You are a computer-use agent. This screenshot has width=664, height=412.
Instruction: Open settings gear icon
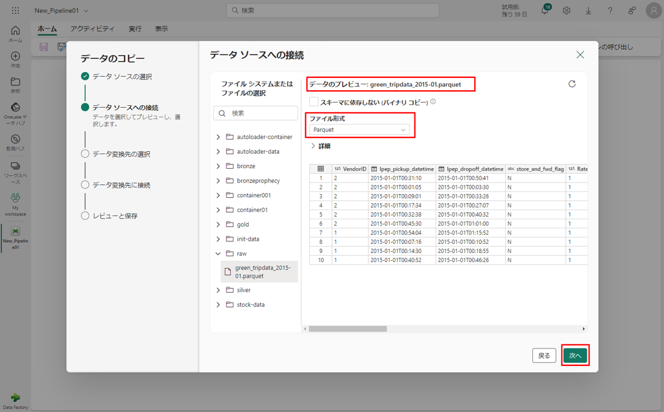pyautogui.click(x=567, y=10)
